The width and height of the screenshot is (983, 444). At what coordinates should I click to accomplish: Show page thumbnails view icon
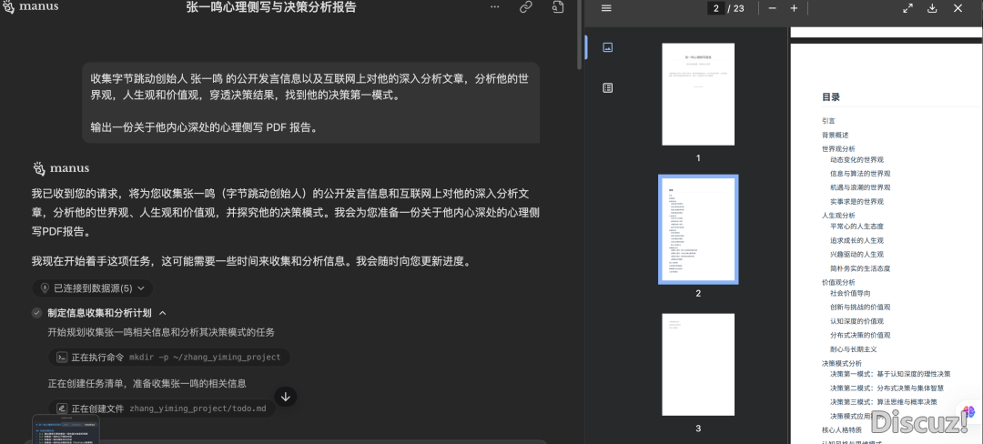tap(607, 47)
